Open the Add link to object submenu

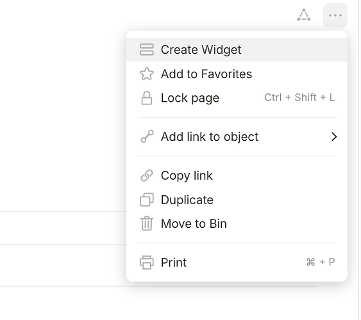[x=237, y=137]
